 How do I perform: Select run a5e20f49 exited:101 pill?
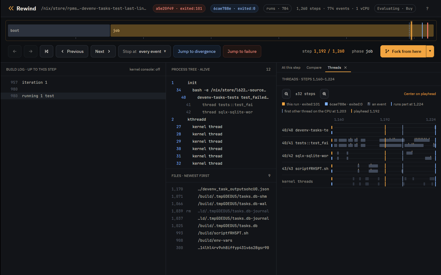point(179,9)
